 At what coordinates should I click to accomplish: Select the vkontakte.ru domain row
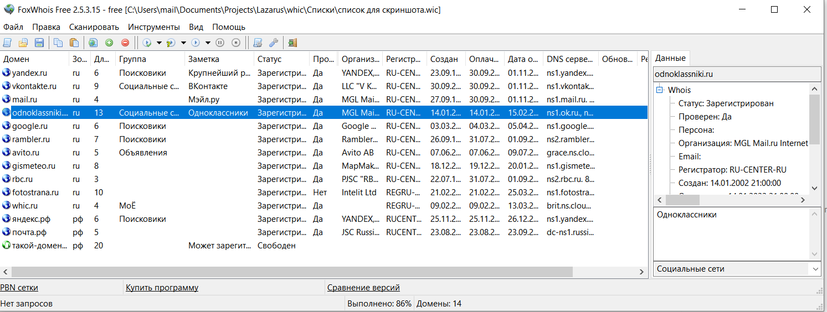click(324, 86)
